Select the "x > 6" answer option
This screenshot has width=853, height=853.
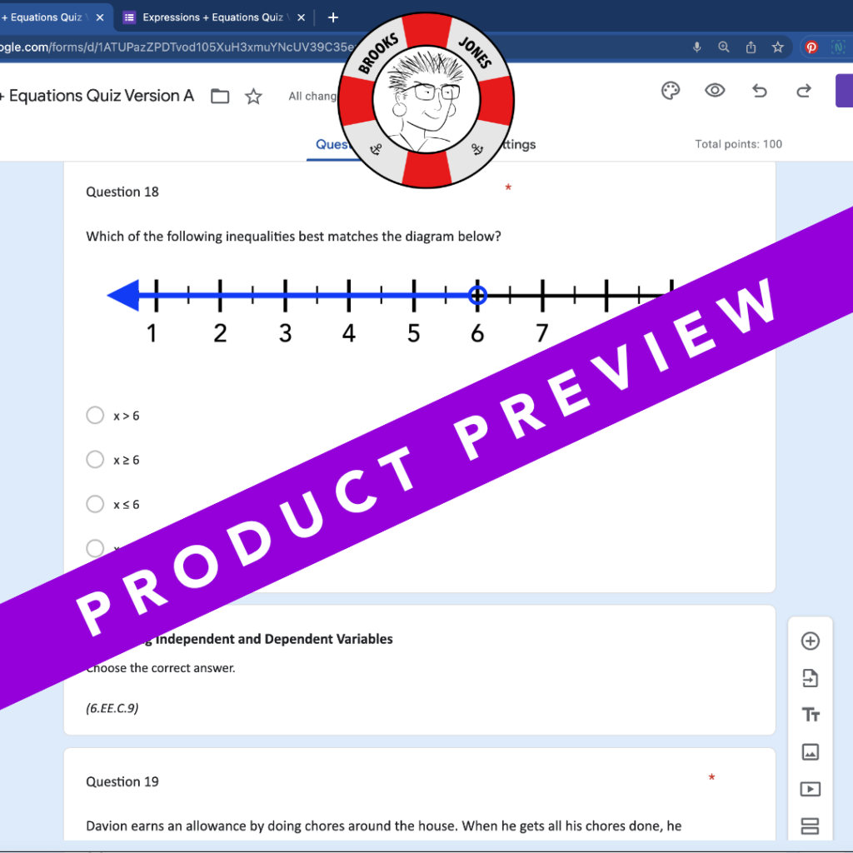point(95,415)
